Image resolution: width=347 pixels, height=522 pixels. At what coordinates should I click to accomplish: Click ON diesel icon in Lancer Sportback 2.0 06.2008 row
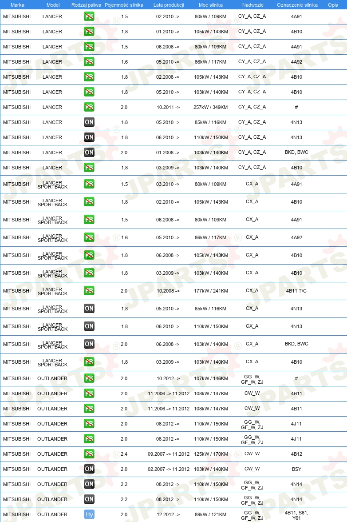(89, 344)
